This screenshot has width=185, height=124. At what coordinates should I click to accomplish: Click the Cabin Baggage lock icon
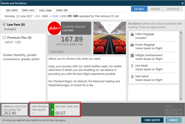pos(132,34)
